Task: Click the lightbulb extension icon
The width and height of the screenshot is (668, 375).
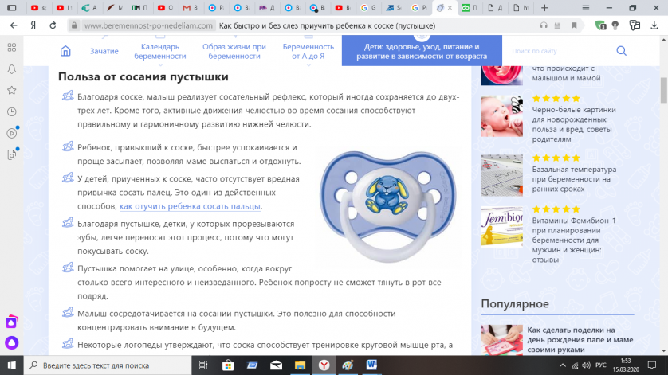Action: click(x=615, y=25)
